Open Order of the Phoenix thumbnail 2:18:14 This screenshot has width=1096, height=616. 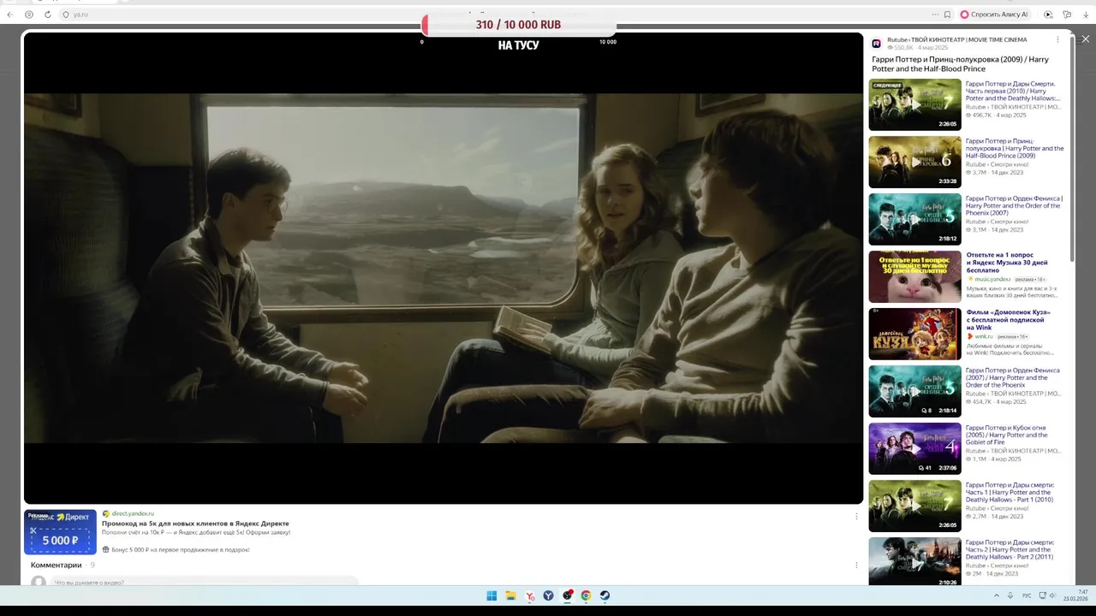(x=914, y=391)
